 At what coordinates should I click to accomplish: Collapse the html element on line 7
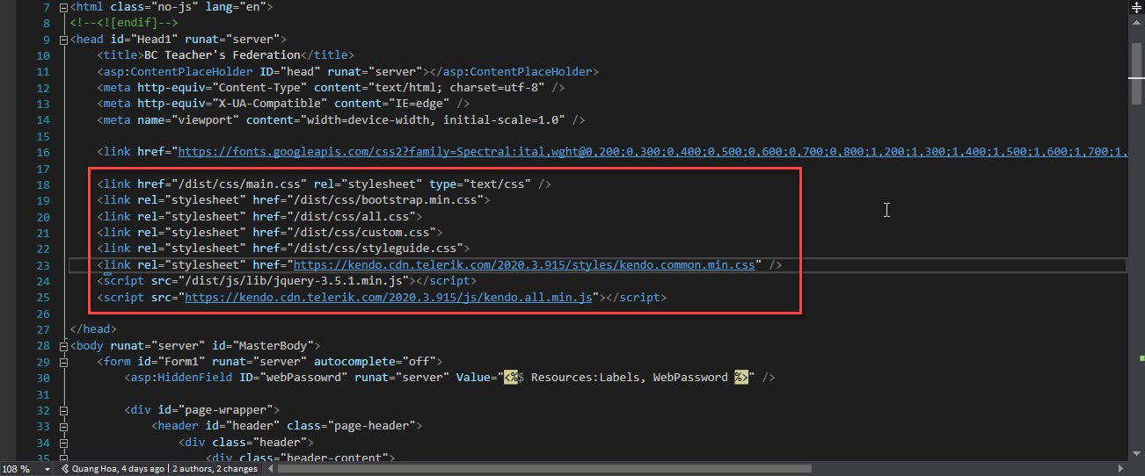[x=62, y=8]
